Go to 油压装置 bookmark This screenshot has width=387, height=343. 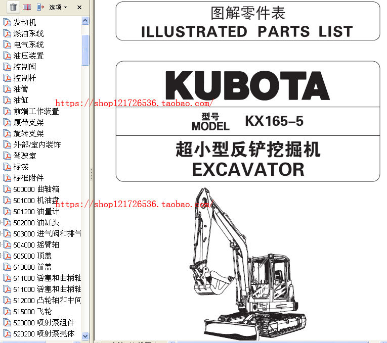(29, 56)
